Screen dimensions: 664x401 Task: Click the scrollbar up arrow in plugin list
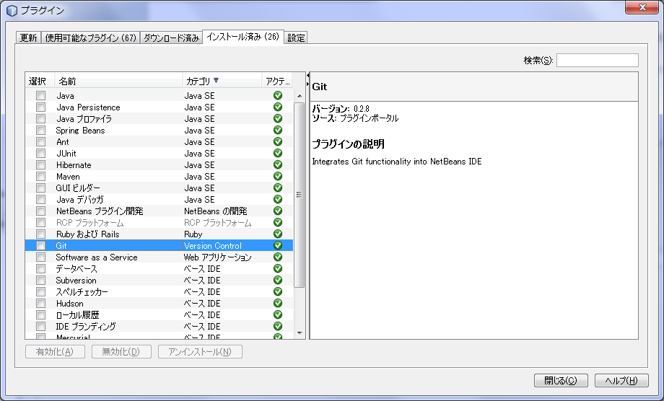tap(300, 96)
